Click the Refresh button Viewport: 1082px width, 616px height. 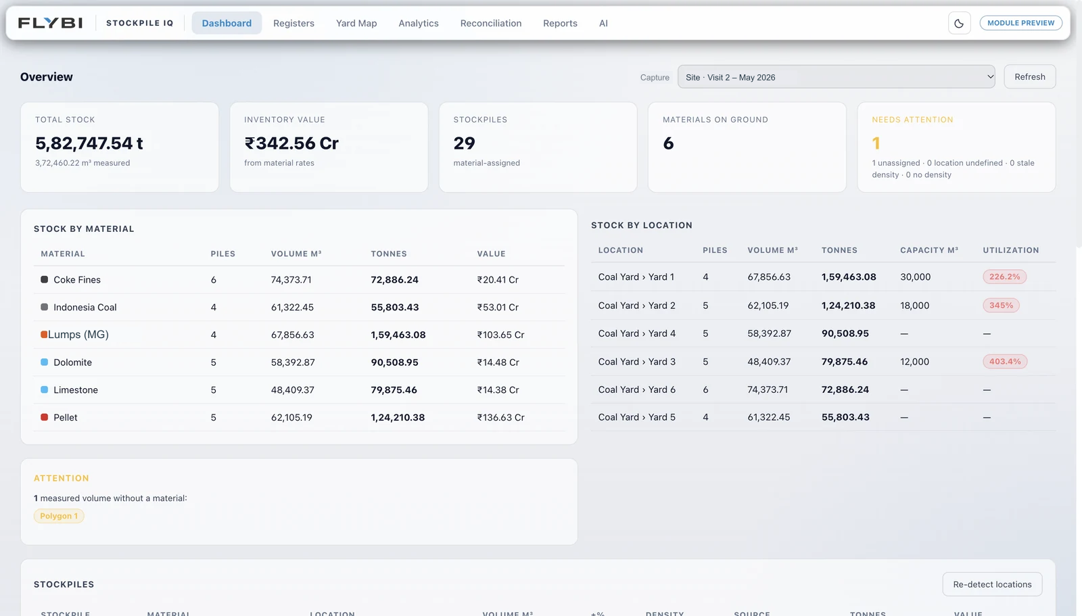1029,77
